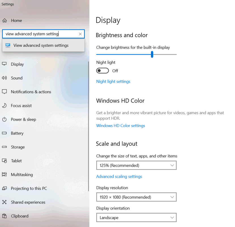Click the brightness slider handle
This screenshot has height=227, width=235.
(152, 54)
